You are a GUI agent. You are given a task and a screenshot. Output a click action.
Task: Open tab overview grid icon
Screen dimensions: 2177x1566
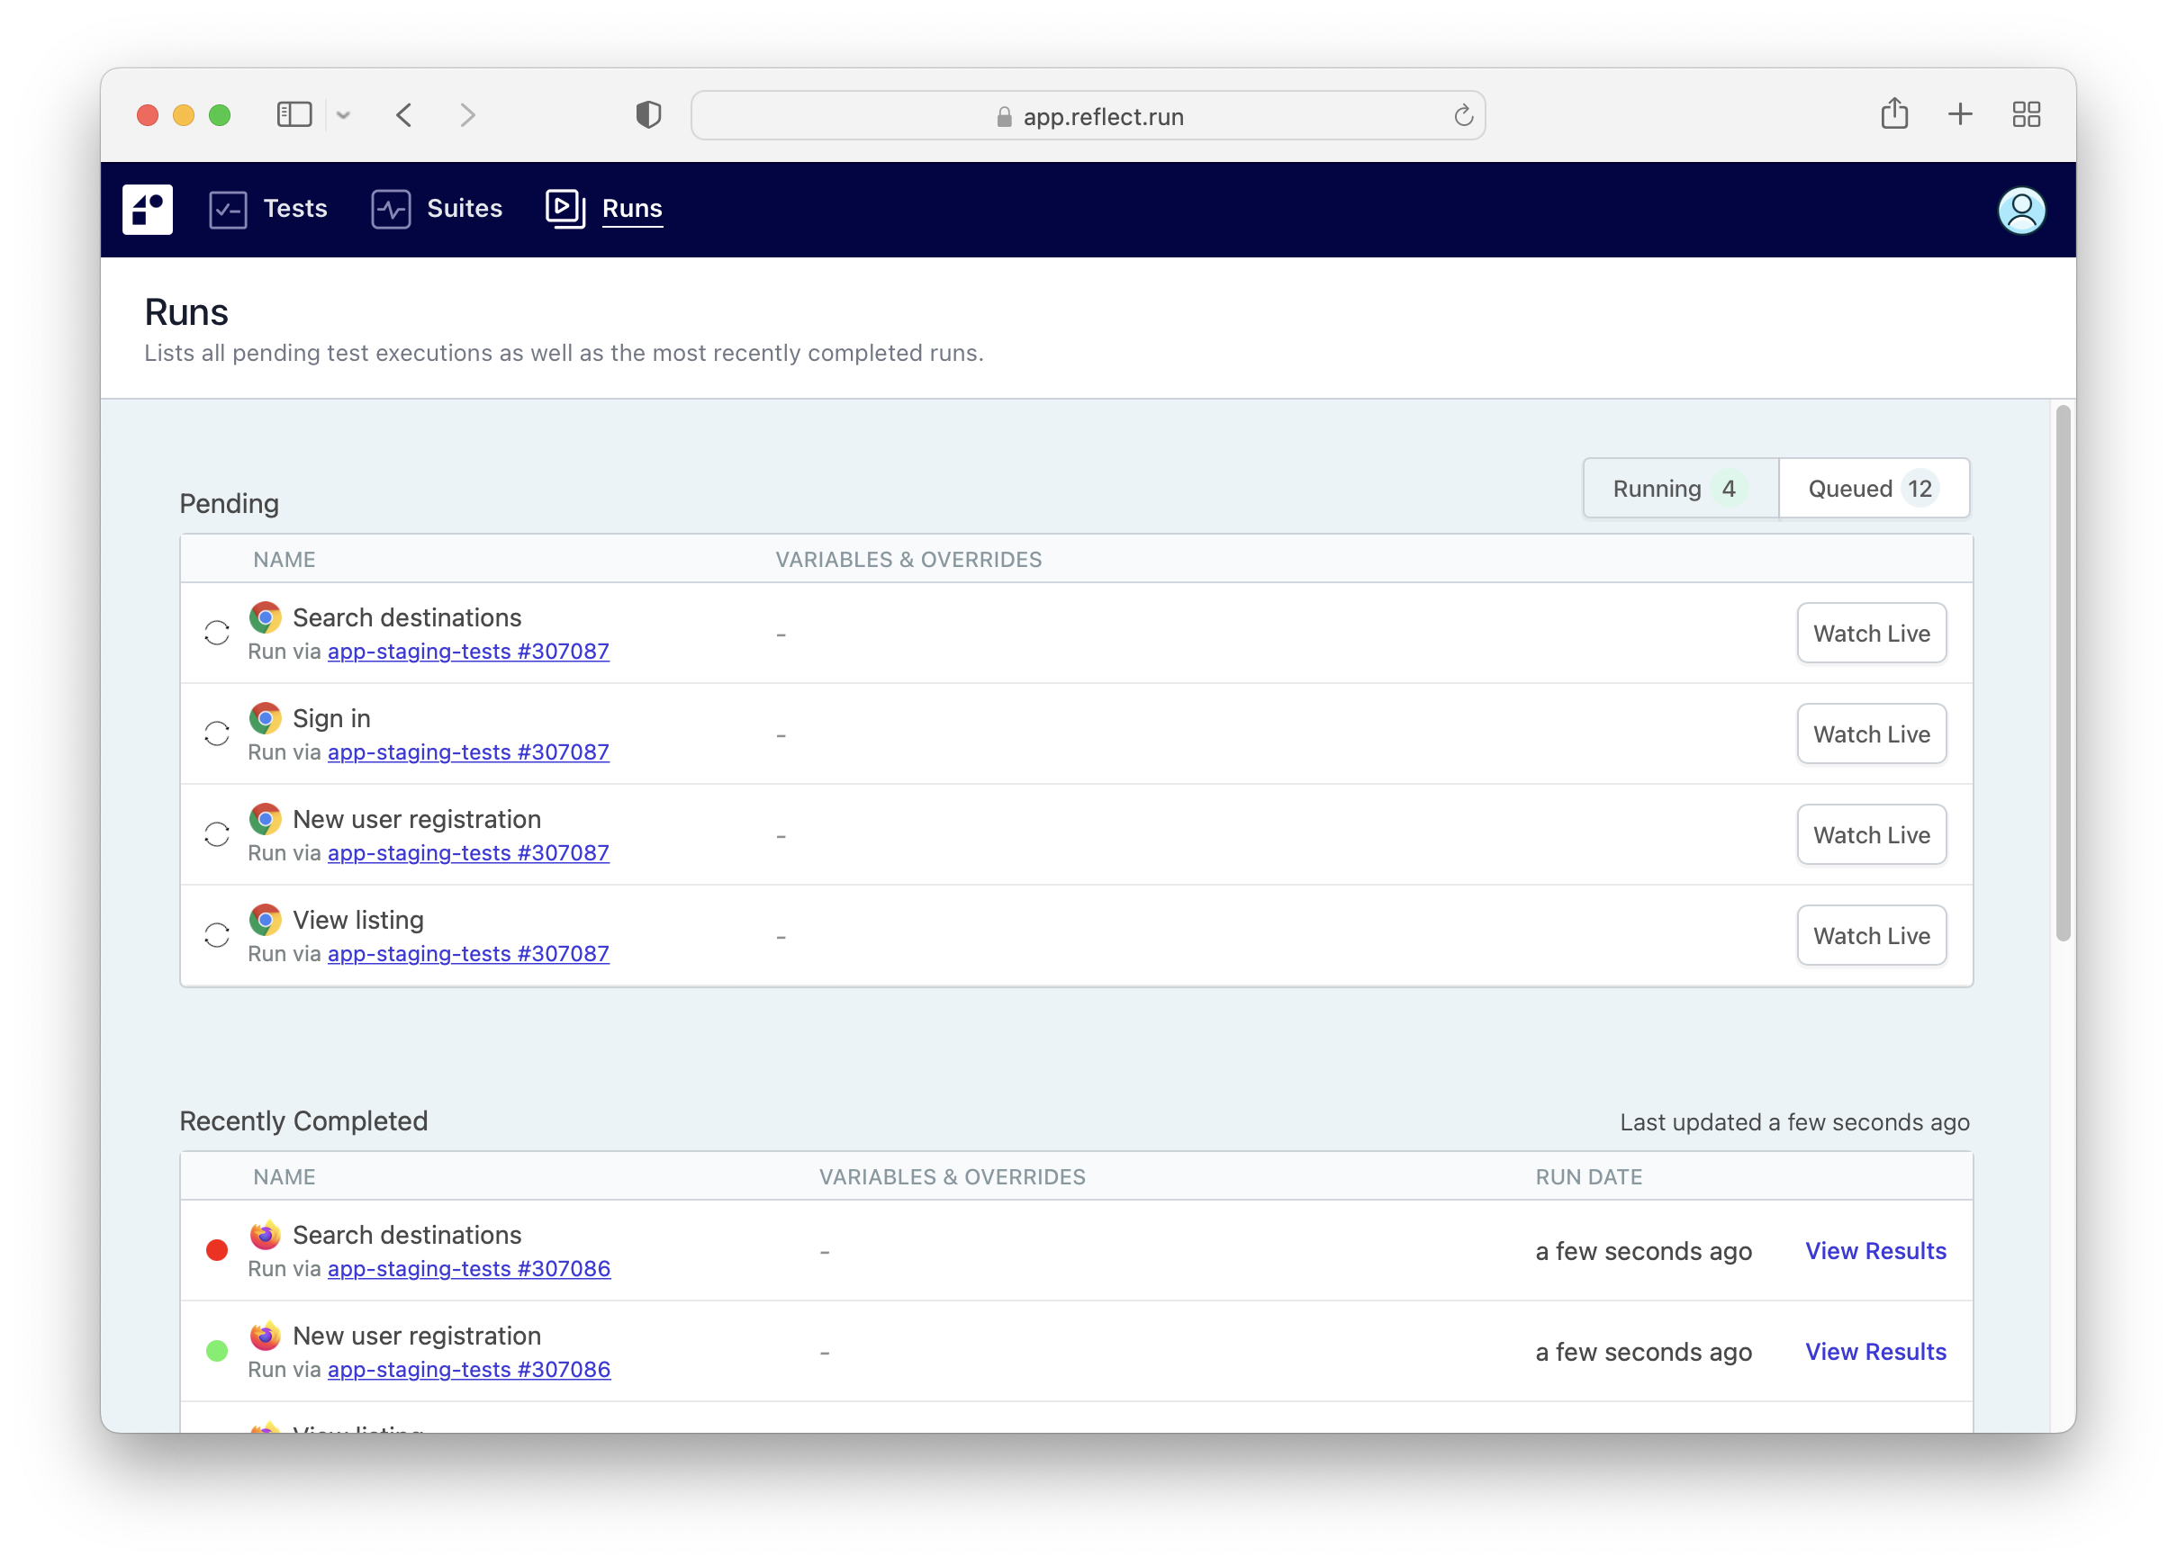(2026, 115)
